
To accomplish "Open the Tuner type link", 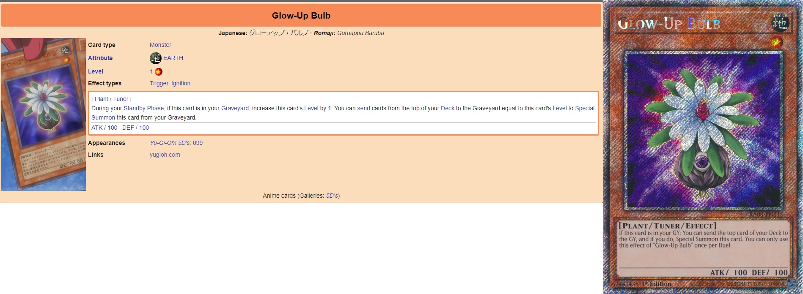I will pos(121,99).
